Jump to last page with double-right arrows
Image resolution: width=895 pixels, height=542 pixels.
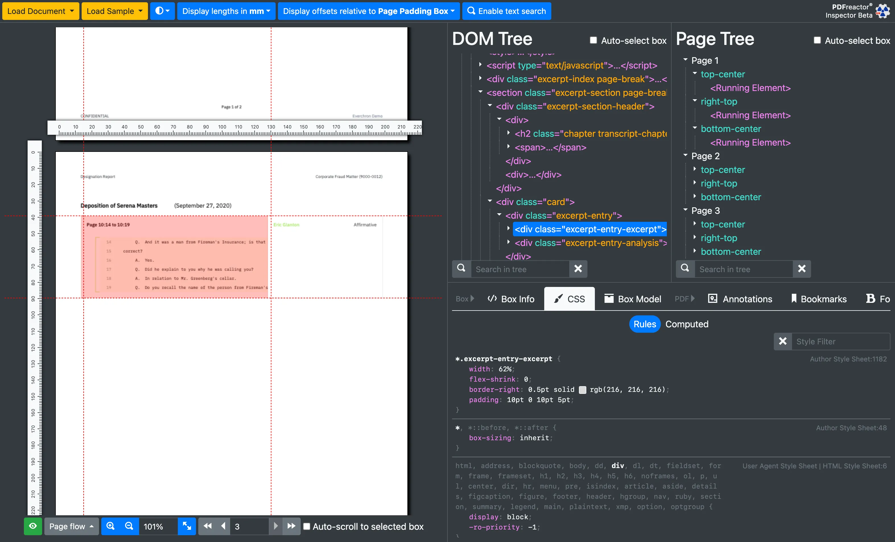tap(291, 526)
